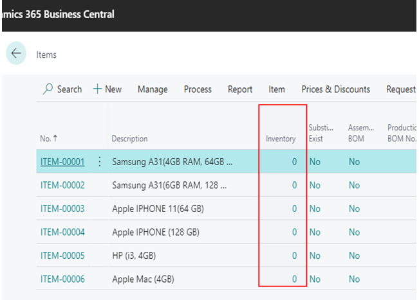Image resolution: width=419 pixels, height=300 pixels.
Task: Click Substitutes Exist No for ITEM-00005
Action: [x=315, y=256]
